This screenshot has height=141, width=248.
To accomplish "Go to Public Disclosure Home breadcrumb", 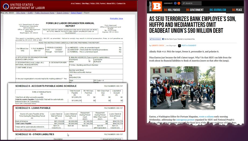I will pyautogui.click(x=44, y=13).
